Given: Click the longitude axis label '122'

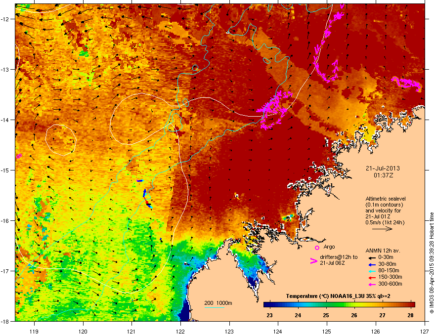Looking at the screenshot, I should [x=180, y=331].
